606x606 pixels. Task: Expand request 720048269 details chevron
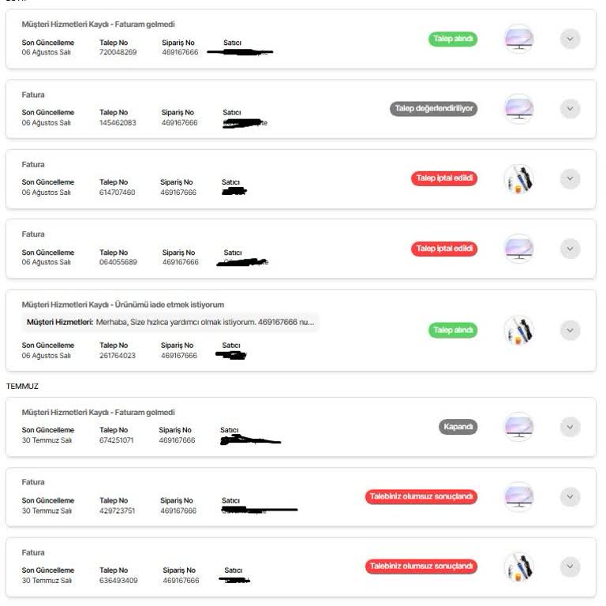[x=570, y=39]
